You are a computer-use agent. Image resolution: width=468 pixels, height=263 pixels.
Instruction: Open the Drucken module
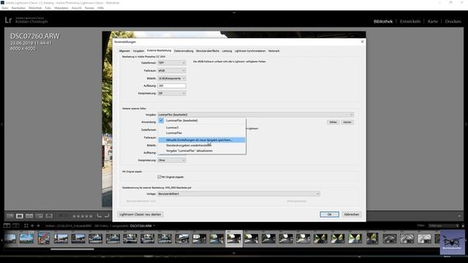point(453,21)
